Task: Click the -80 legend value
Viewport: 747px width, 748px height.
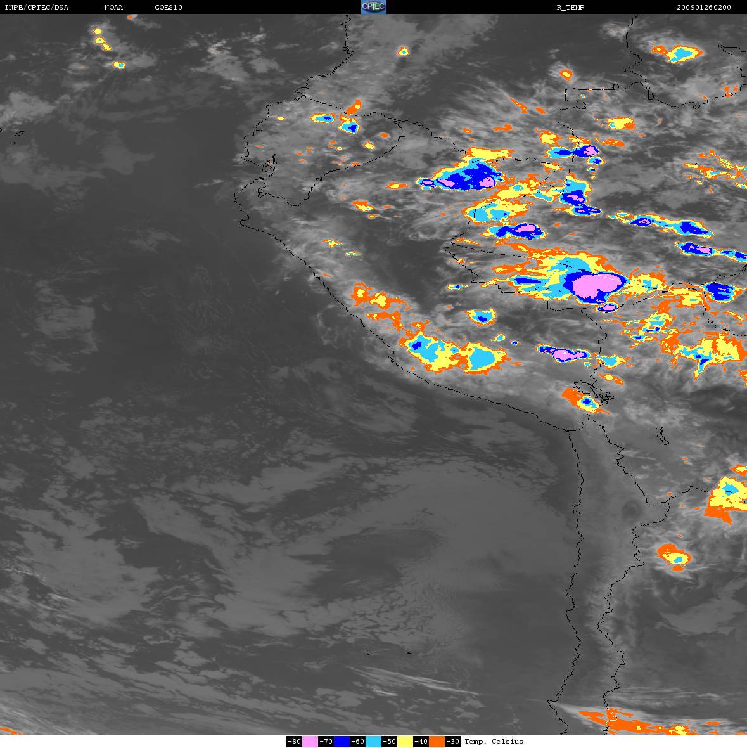Action: (294, 741)
